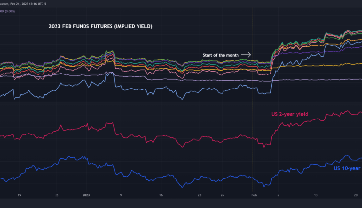Click the '16' date on the time axis
The height and width of the screenshot is (208, 362).
coord(161,195)
